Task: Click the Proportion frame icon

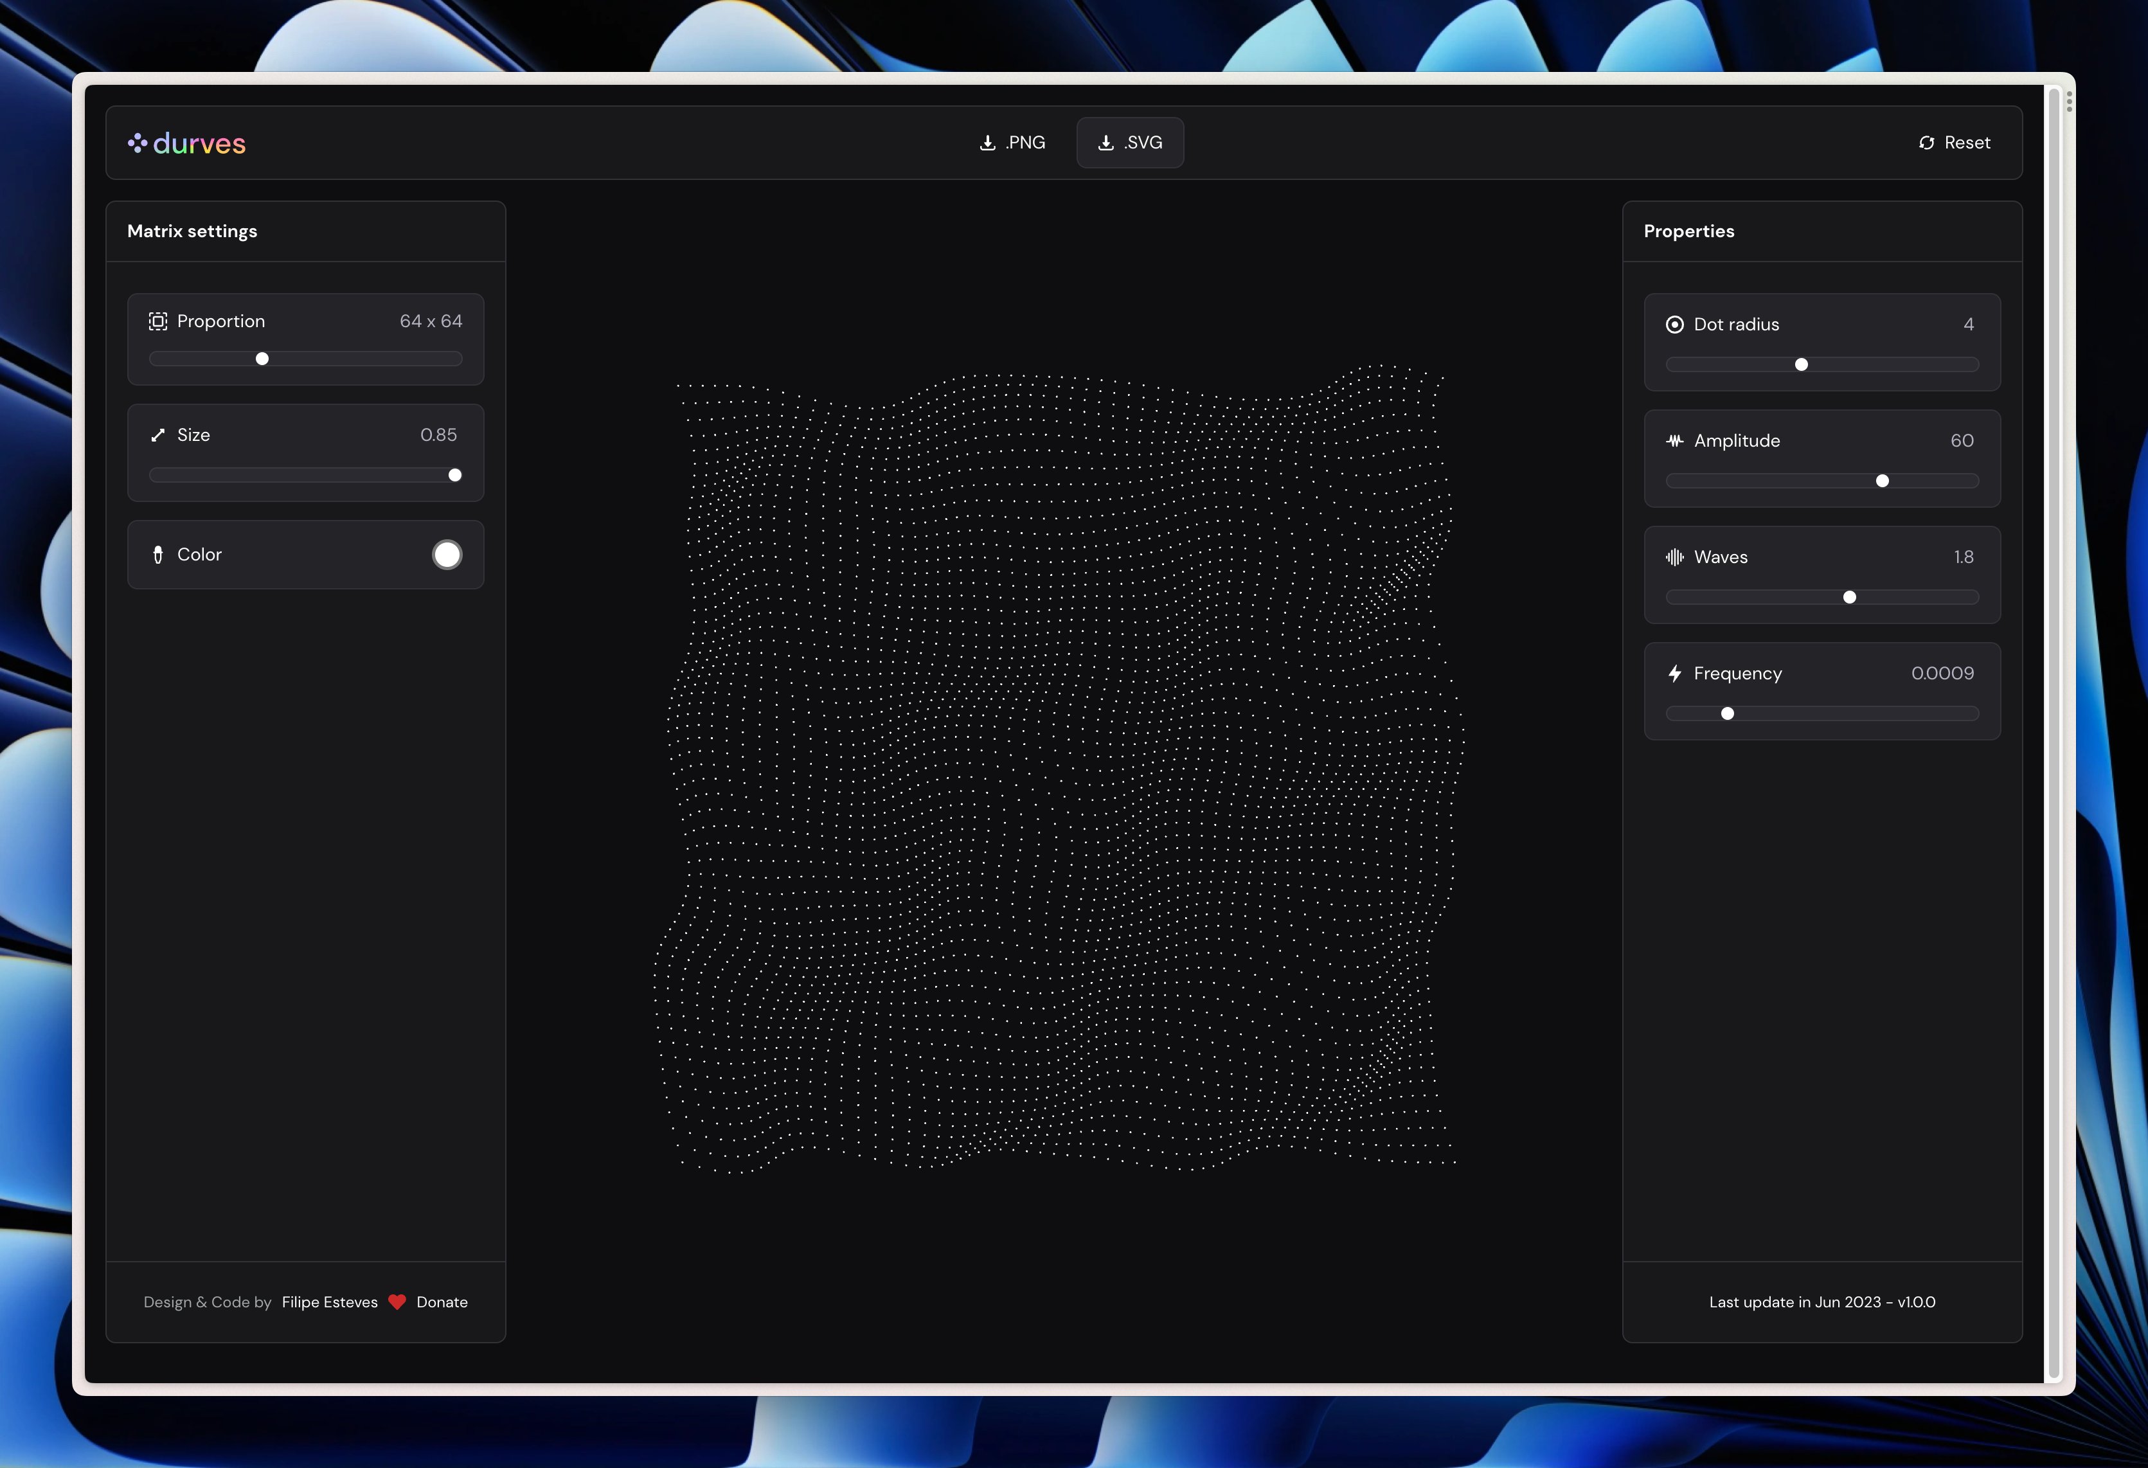Action: point(158,322)
